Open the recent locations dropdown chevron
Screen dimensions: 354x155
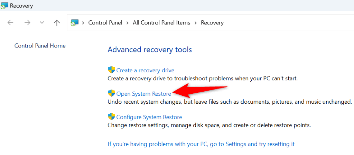click(42, 23)
